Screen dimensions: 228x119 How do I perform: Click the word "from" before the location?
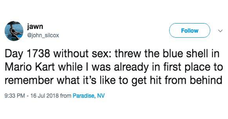tap(66, 95)
